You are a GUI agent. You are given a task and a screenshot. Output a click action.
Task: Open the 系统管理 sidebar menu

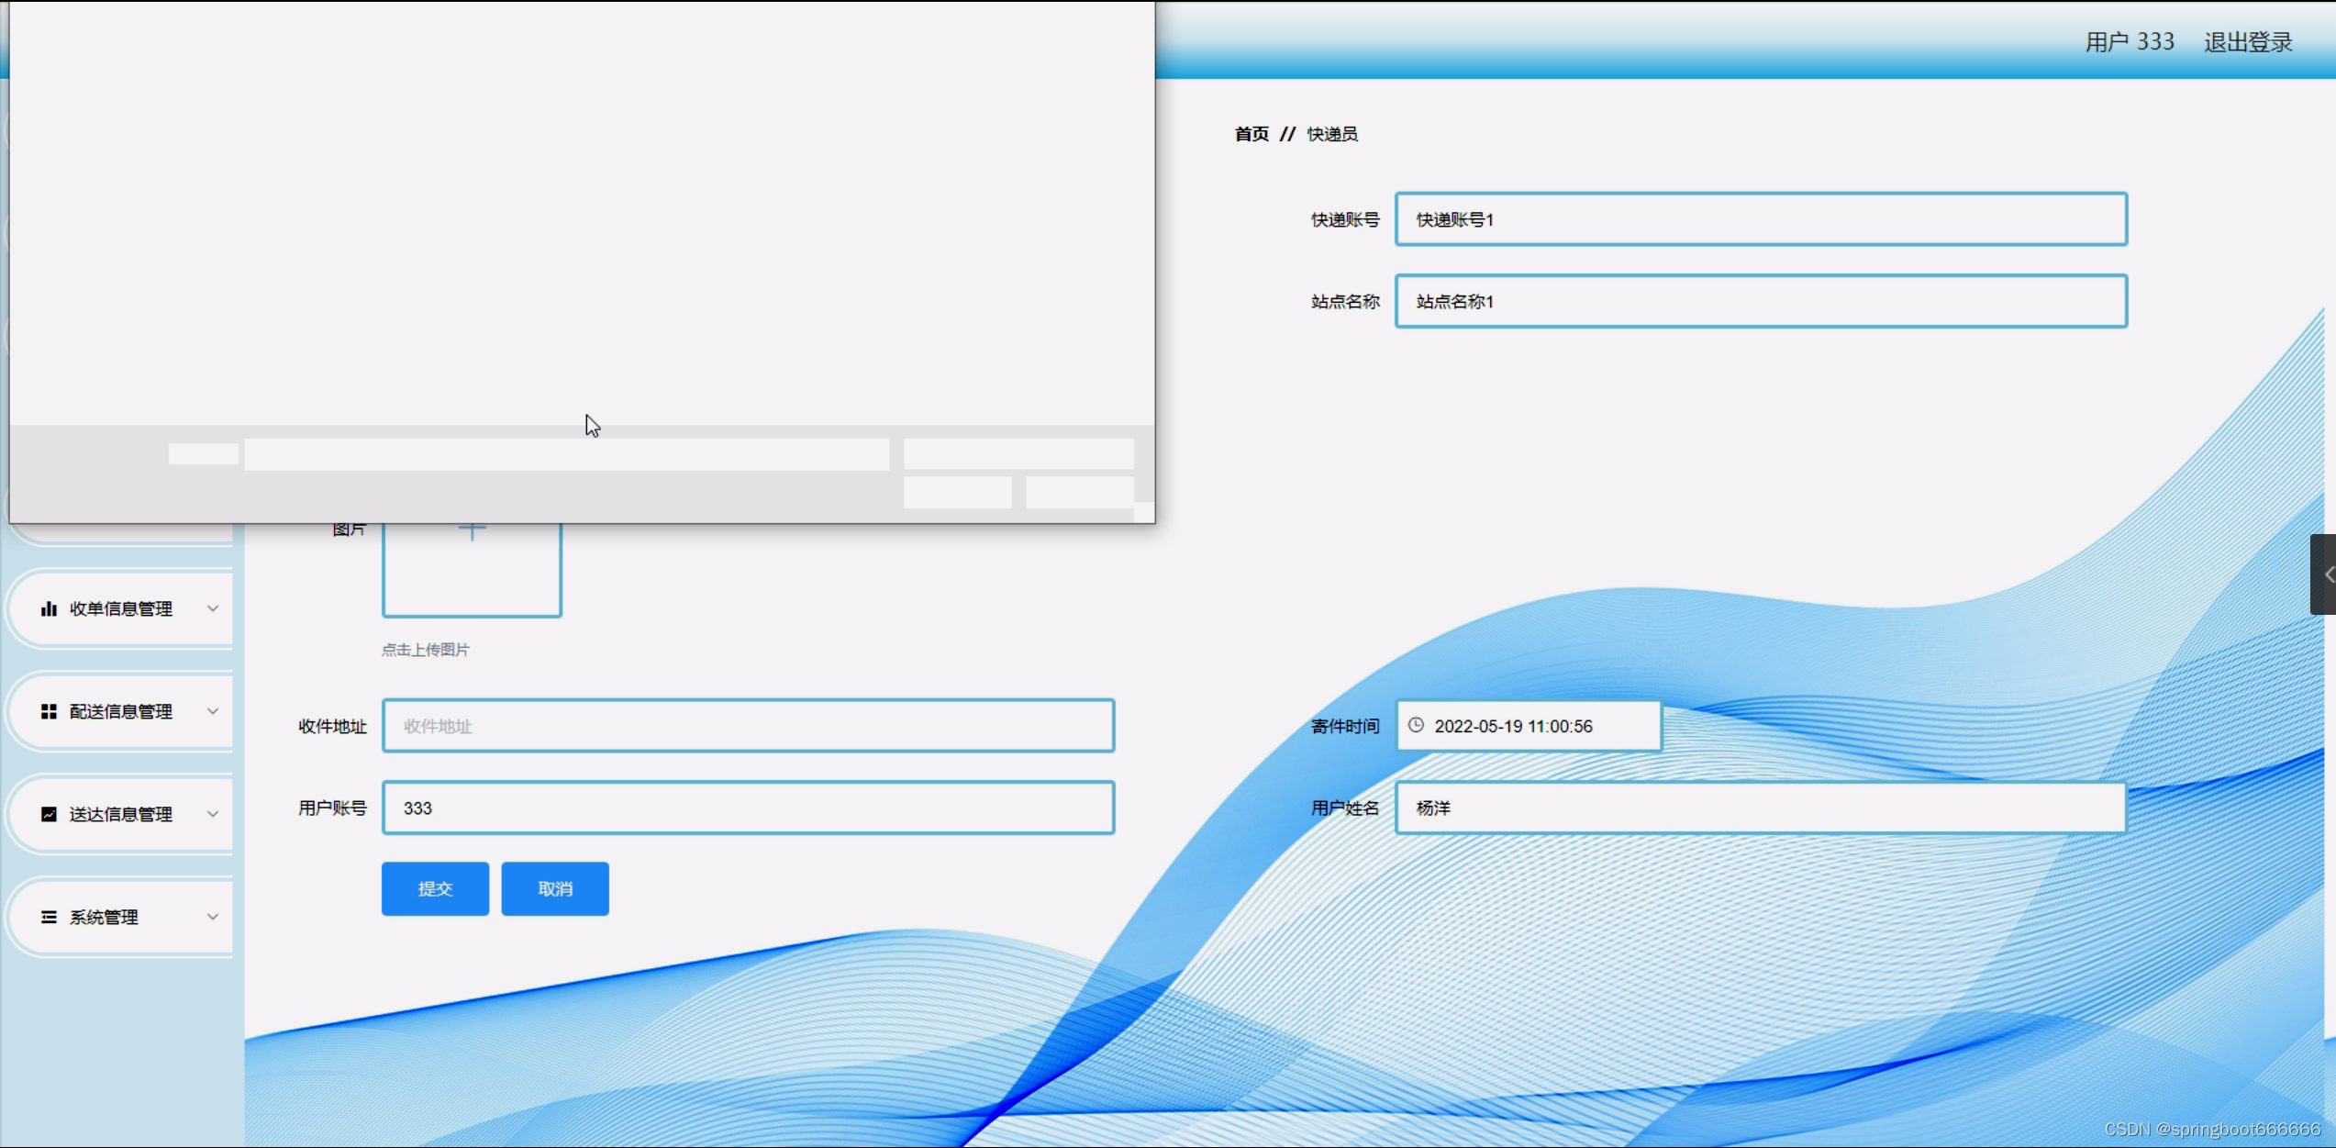(104, 918)
